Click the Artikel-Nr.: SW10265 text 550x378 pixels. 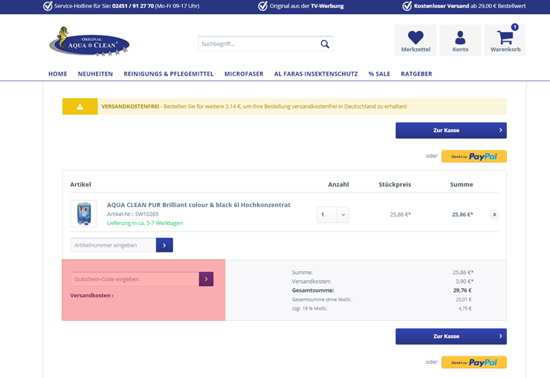click(132, 214)
